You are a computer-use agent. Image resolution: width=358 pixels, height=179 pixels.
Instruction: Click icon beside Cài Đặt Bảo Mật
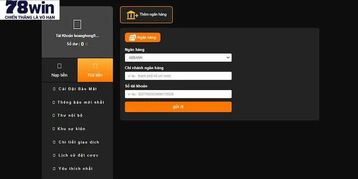(54, 89)
